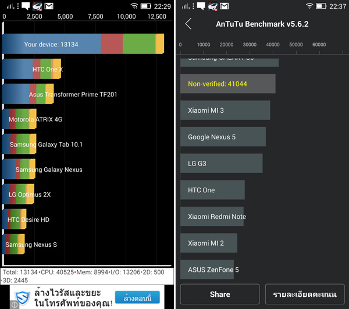Select the LG G3 bar
The image size is (349, 309).
click(221, 163)
